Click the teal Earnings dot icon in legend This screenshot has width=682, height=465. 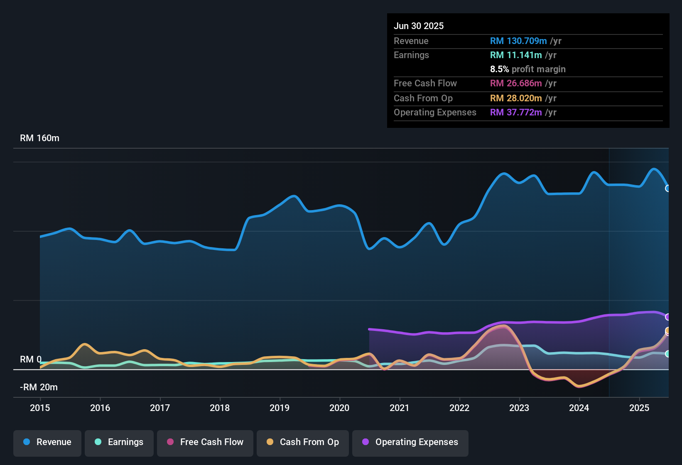pos(98,442)
